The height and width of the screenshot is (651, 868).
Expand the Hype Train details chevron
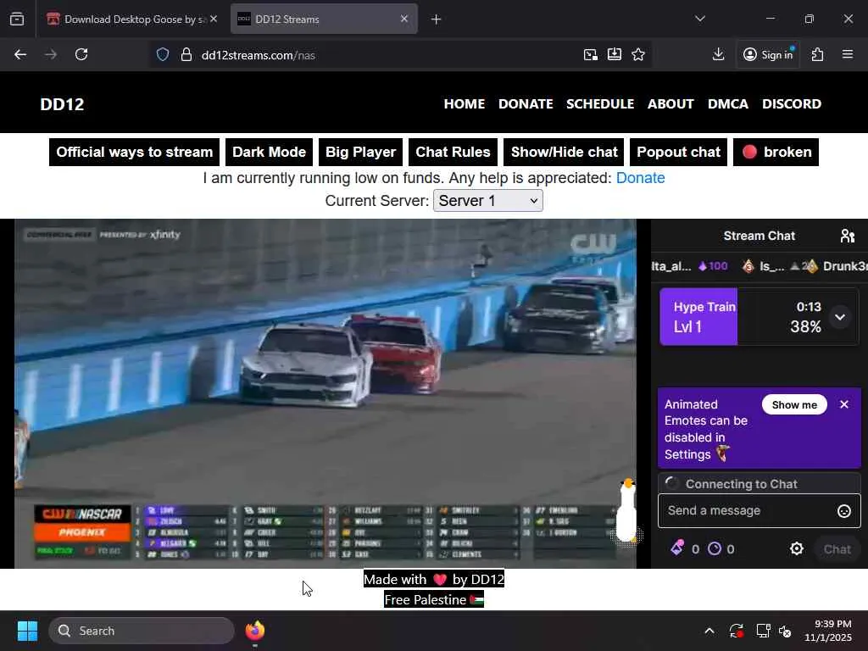840,317
